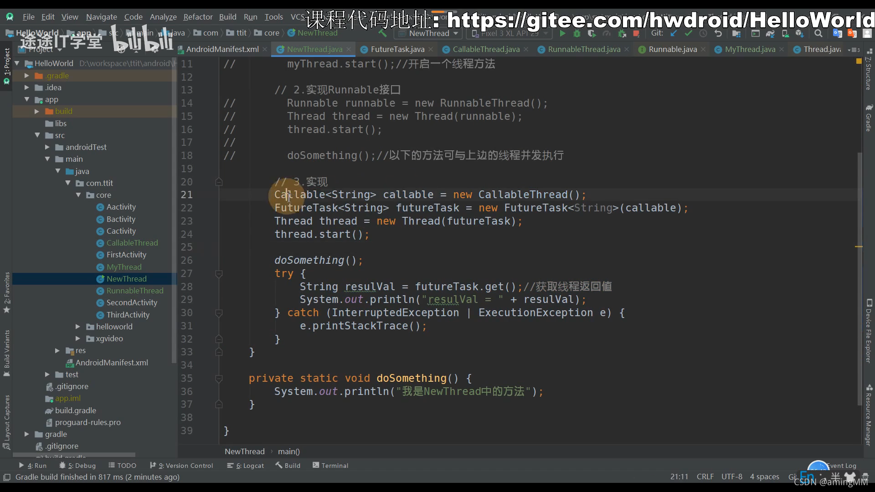Collapse the core package node
This screenshot has height=492, width=875.
[78, 195]
